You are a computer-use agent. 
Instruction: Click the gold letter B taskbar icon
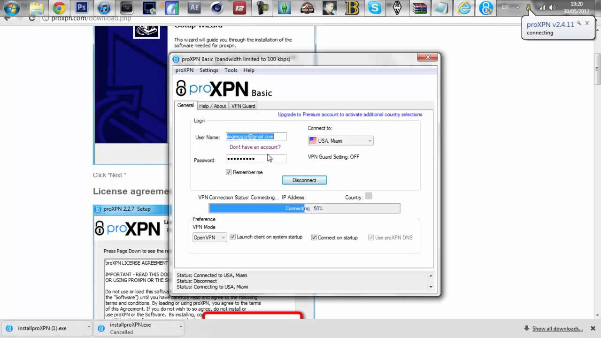pos(352,8)
